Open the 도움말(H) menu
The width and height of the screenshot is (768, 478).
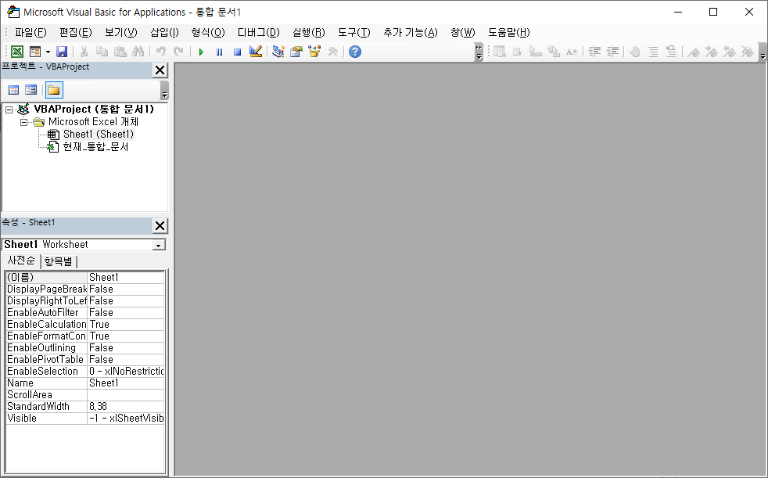pos(509,32)
